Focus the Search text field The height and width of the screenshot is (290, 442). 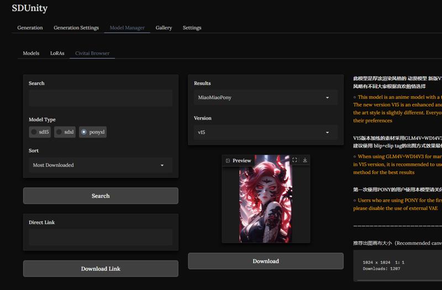(x=101, y=98)
